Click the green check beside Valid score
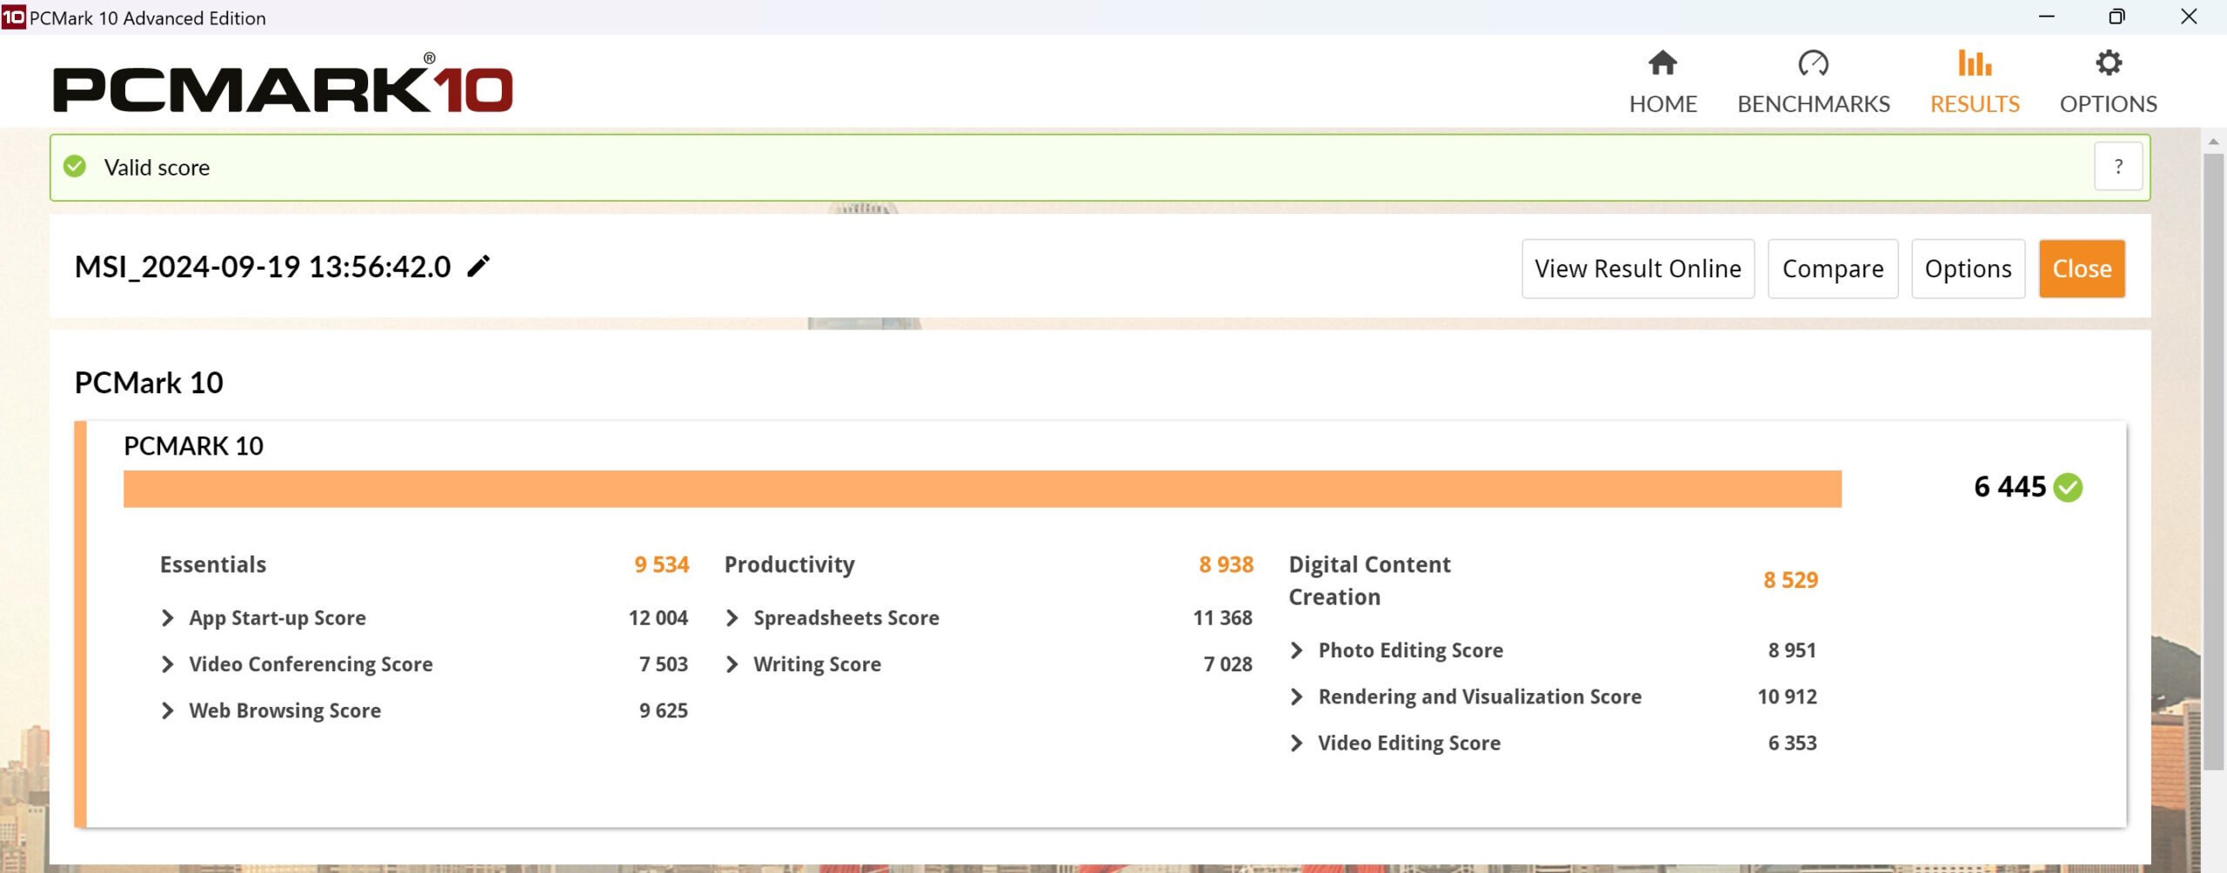The width and height of the screenshot is (2227, 873). click(x=76, y=166)
